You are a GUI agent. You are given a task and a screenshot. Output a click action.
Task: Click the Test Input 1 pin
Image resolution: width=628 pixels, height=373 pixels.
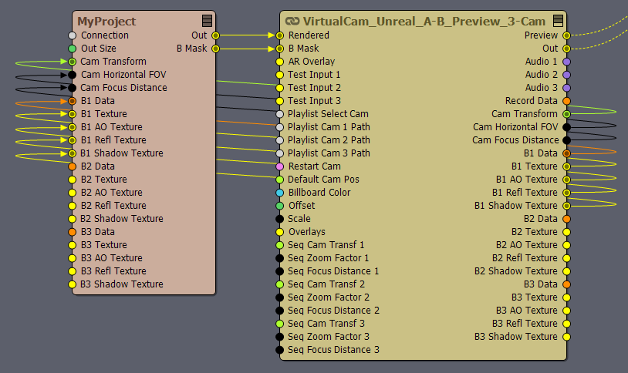click(280, 75)
